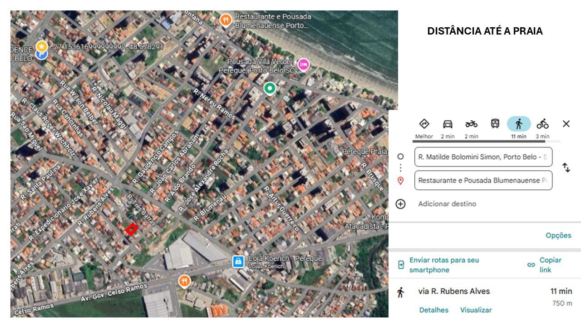Click the origin field R. Matilde Bolomini Simon
581x327 pixels.
click(483, 157)
